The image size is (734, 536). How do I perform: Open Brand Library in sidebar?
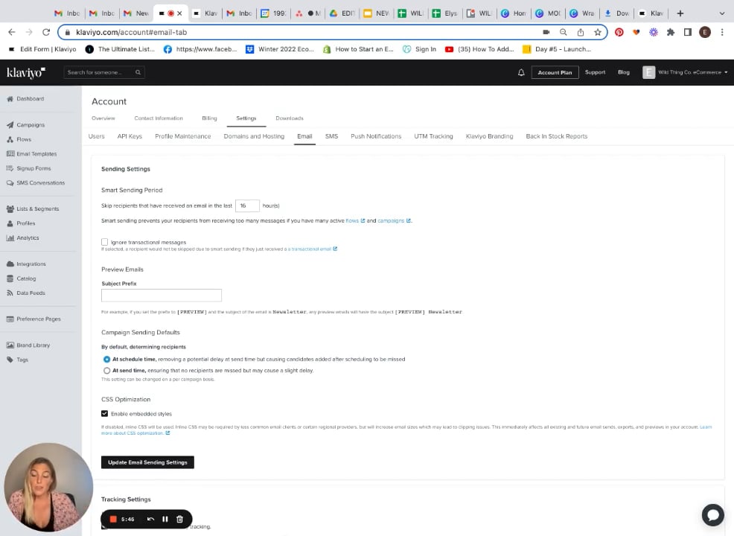[28, 345]
